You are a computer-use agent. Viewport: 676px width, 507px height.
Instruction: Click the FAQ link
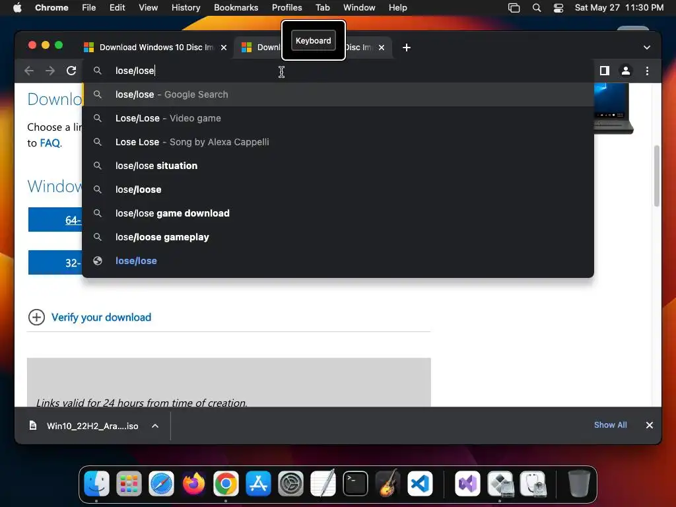(50, 143)
